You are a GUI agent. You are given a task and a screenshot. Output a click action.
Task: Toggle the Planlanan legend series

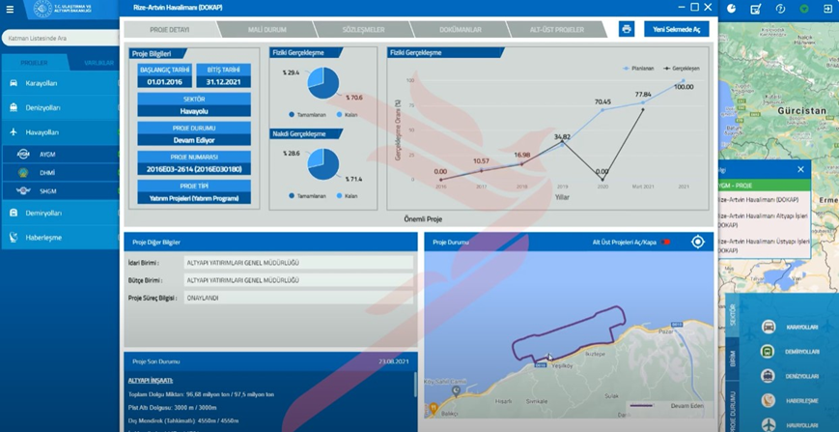click(x=638, y=69)
